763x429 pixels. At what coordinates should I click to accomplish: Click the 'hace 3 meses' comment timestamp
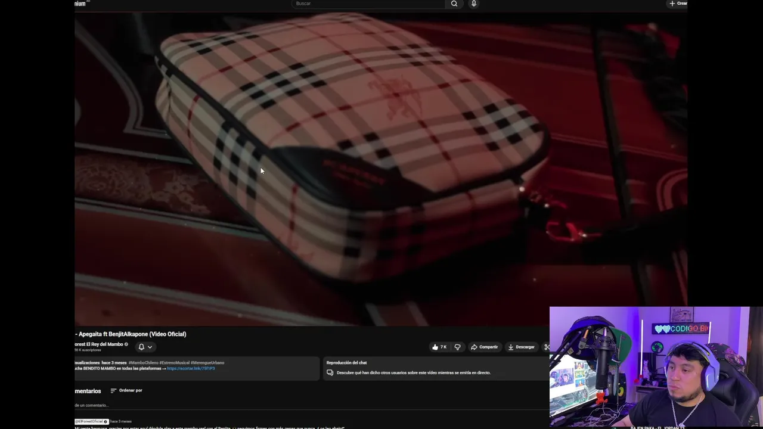click(121, 421)
